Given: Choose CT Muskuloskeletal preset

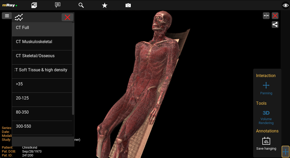Looking at the screenshot, I should (x=42, y=42).
